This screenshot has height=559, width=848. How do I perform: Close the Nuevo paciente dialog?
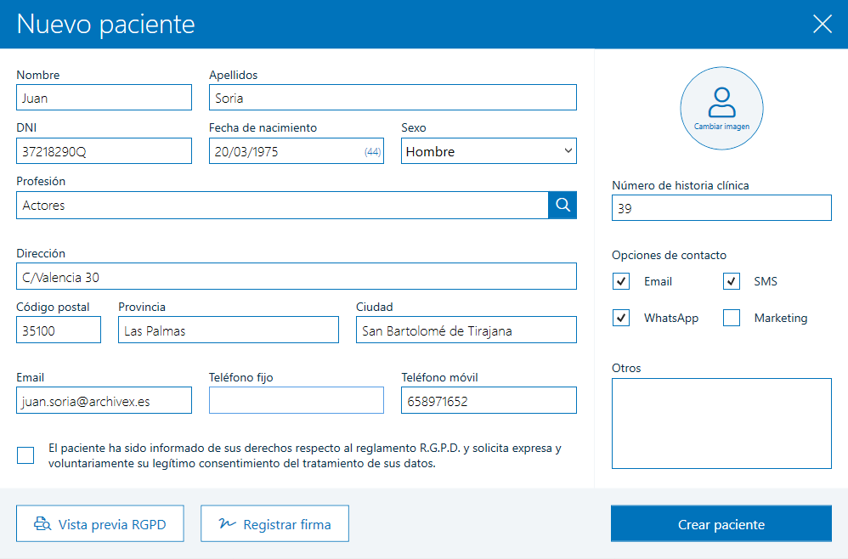tap(822, 24)
